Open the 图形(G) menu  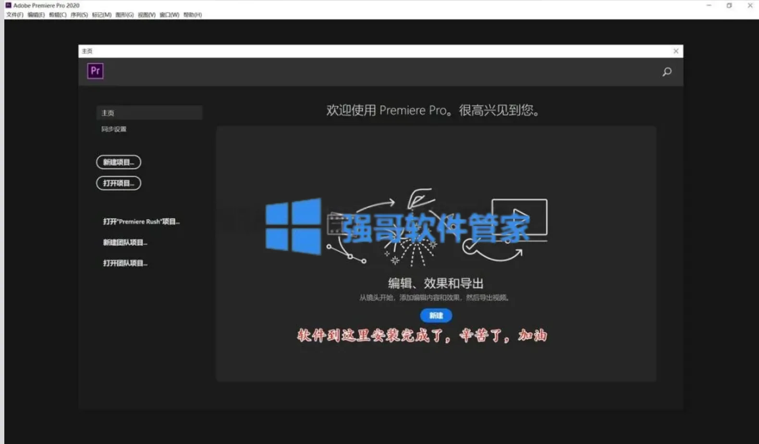pos(124,15)
